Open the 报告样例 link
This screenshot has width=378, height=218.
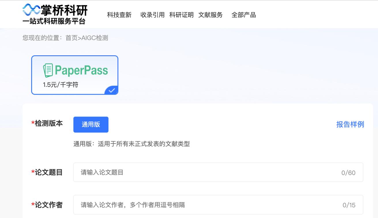[x=350, y=124]
